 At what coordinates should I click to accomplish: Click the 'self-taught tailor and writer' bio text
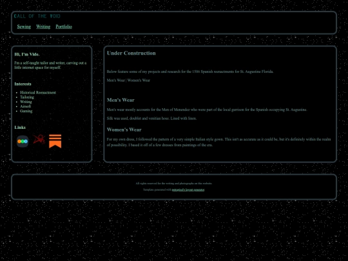coord(50,65)
